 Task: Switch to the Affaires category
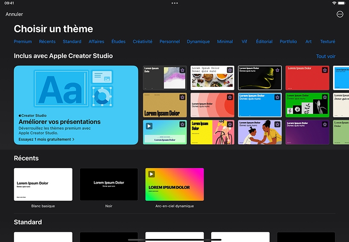coord(96,41)
